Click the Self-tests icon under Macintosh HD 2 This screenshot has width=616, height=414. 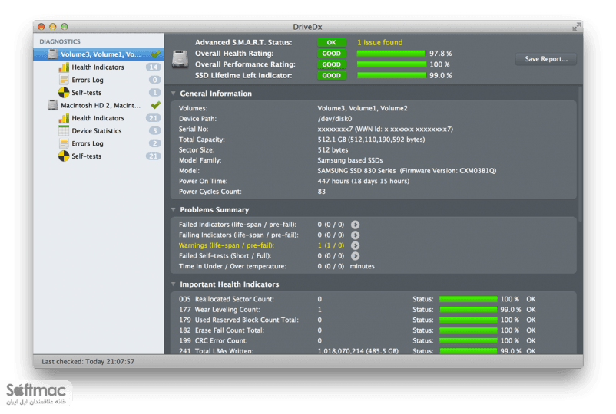pyautogui.click(x=64, y=156)
